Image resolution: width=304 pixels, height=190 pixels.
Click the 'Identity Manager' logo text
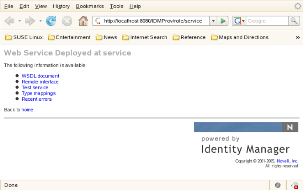point(245,149)
